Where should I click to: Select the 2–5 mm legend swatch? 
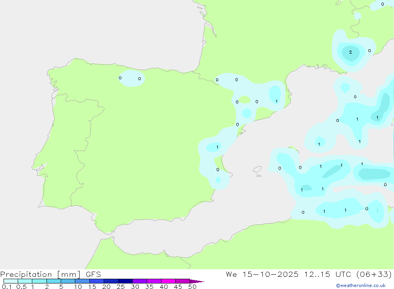[54, 281]
